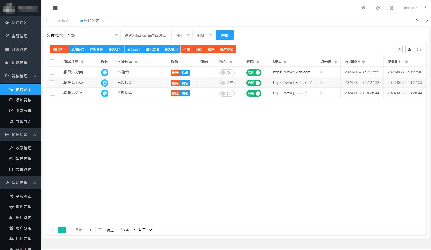431x250 pixels.
Task: Toggle 公开 switch for 92建站
Action: pos(227,73)
